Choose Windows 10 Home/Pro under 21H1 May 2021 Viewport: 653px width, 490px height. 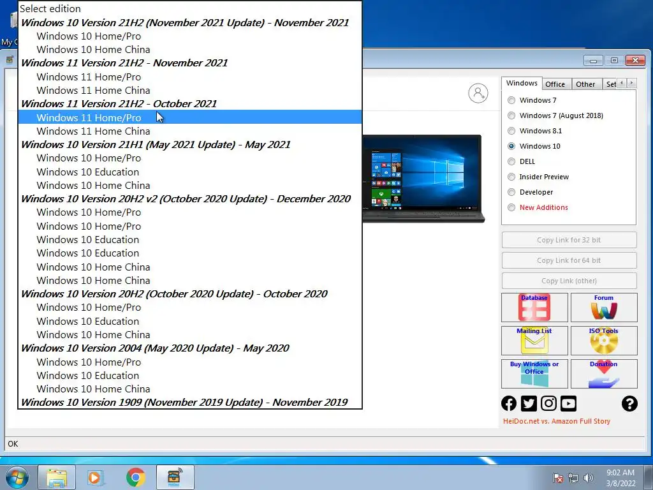(x=190, y=158)
